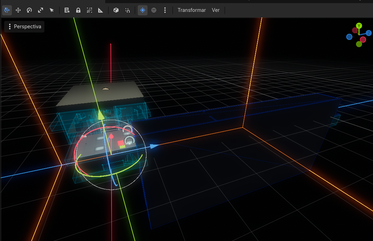Screen dimensions: 373x241
Task: Toggle the preview sunlight button
Action: click(143, 10)
